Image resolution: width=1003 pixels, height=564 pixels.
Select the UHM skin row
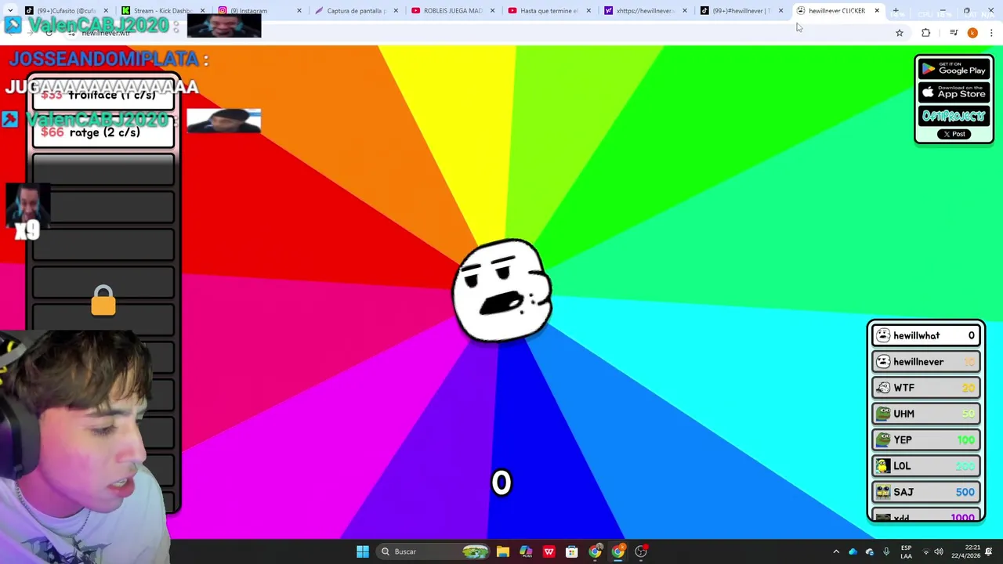pos(926,414)
